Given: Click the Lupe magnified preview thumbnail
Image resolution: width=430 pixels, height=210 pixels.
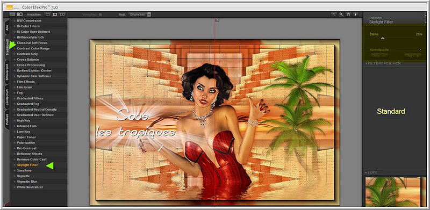Looking at the screenshot, I should [x=393, y=192].
